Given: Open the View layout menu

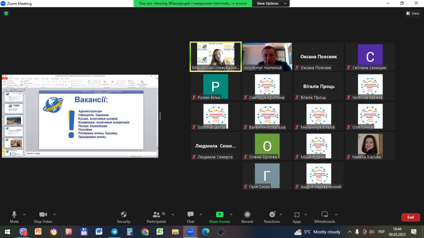Looking at the screenshot, I should pyautogui.click(x=413, y=14).
